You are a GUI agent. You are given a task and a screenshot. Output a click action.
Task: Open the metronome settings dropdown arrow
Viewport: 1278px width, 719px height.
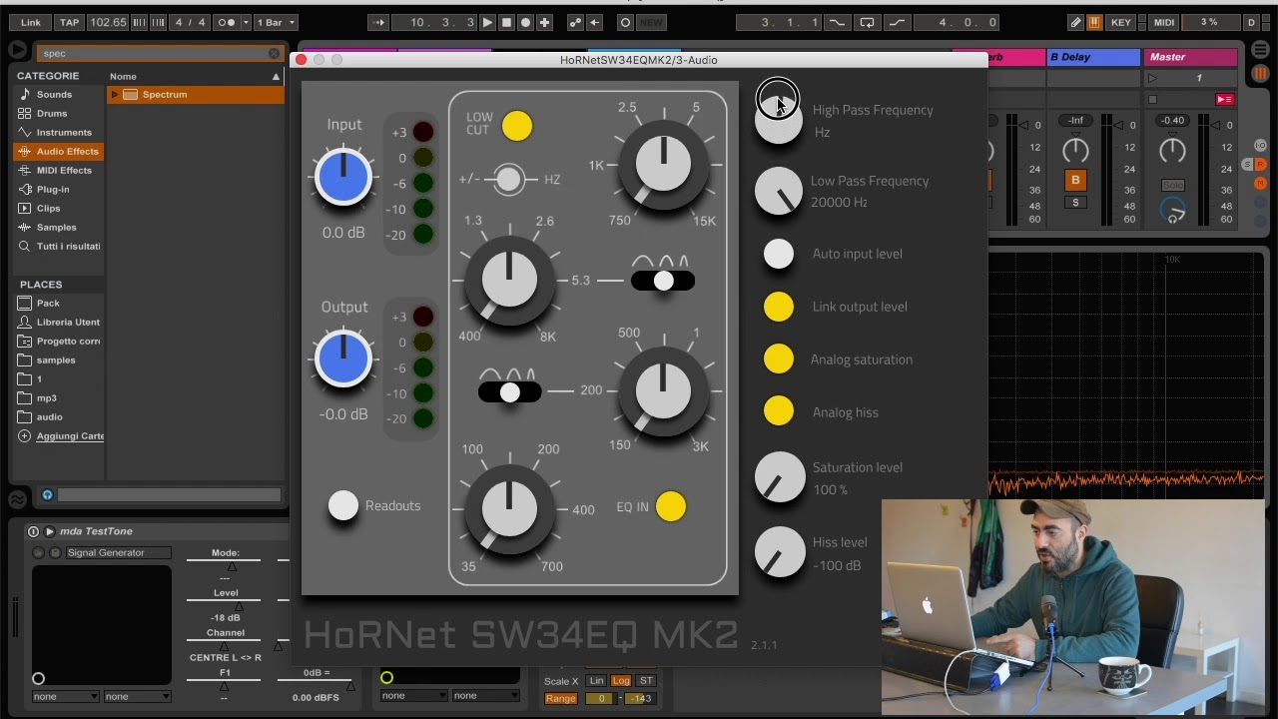246,22
